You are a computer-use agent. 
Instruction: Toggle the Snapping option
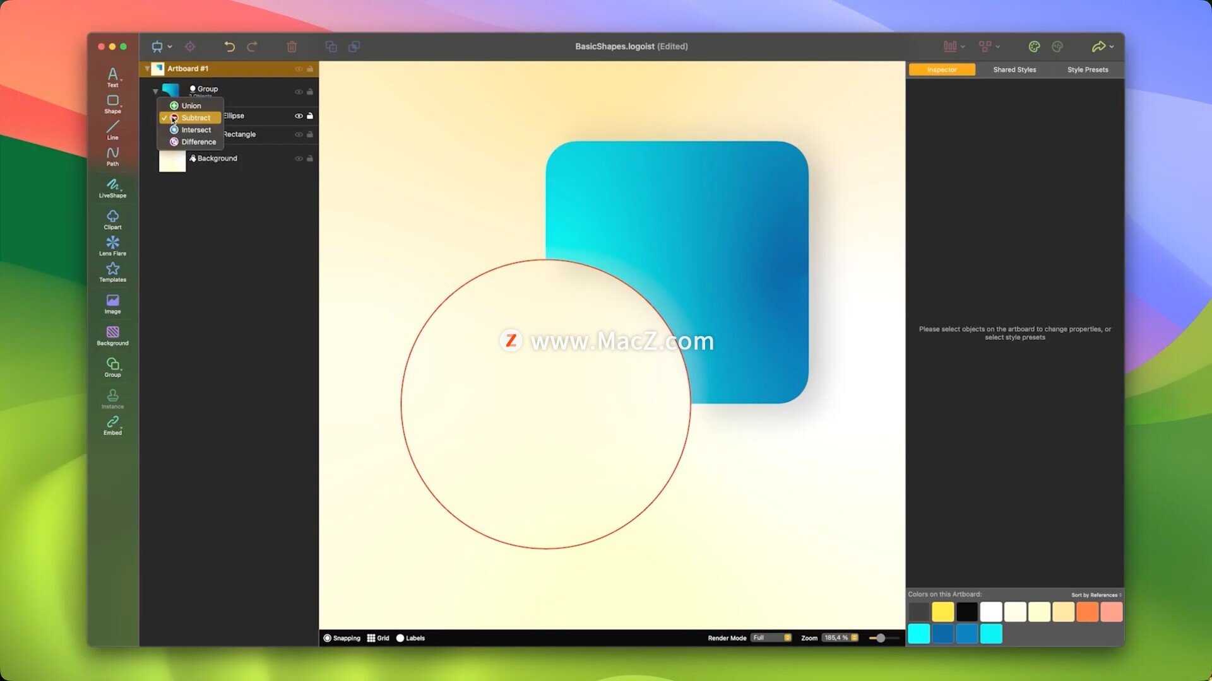pos(342,638)
